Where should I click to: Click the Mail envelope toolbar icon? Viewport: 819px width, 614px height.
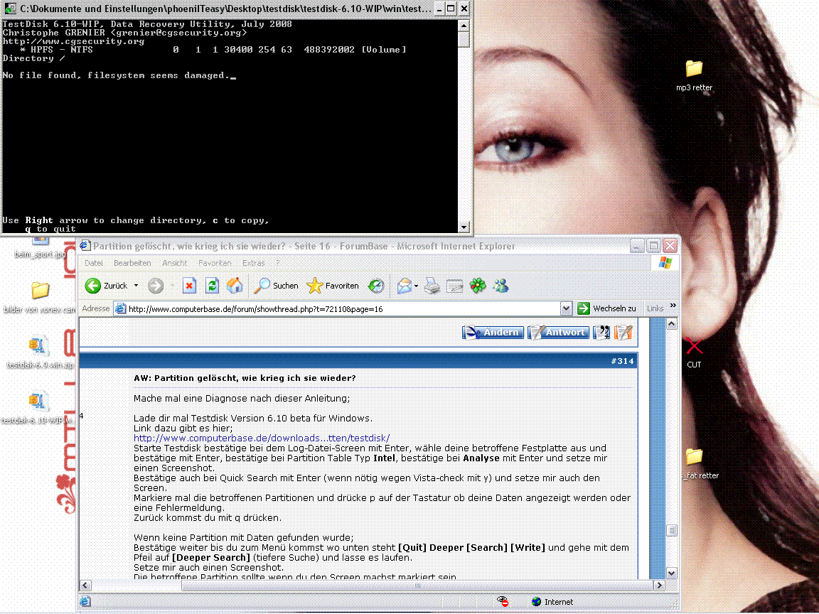coord(404,286)
